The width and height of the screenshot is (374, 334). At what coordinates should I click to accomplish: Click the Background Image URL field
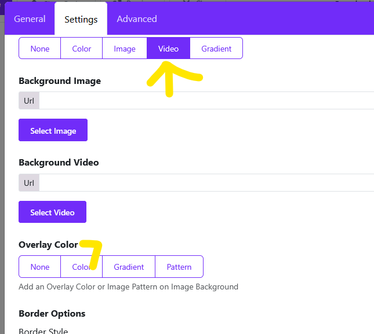(x=206, y=101)
